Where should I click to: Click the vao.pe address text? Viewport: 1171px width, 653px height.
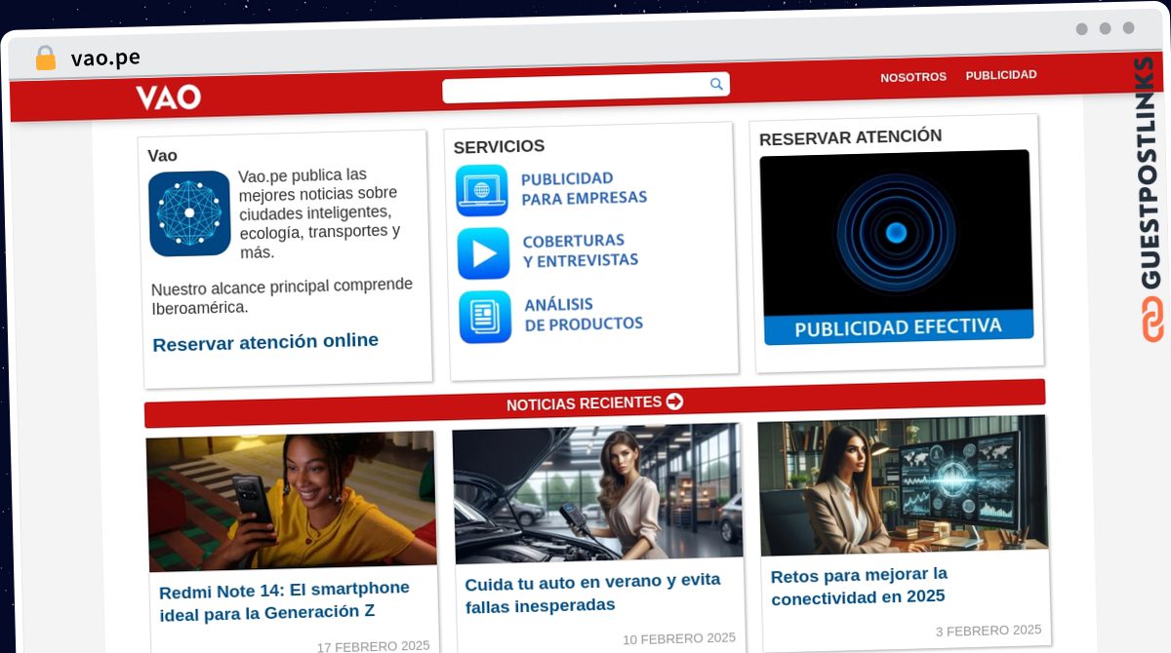(105, 58)
